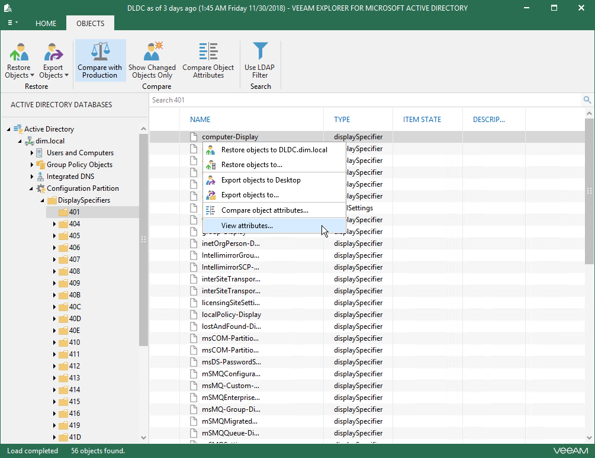The image size is (595, 458).
Task: Click the object list scroll down arrow
Action: [x=589, y=438]
